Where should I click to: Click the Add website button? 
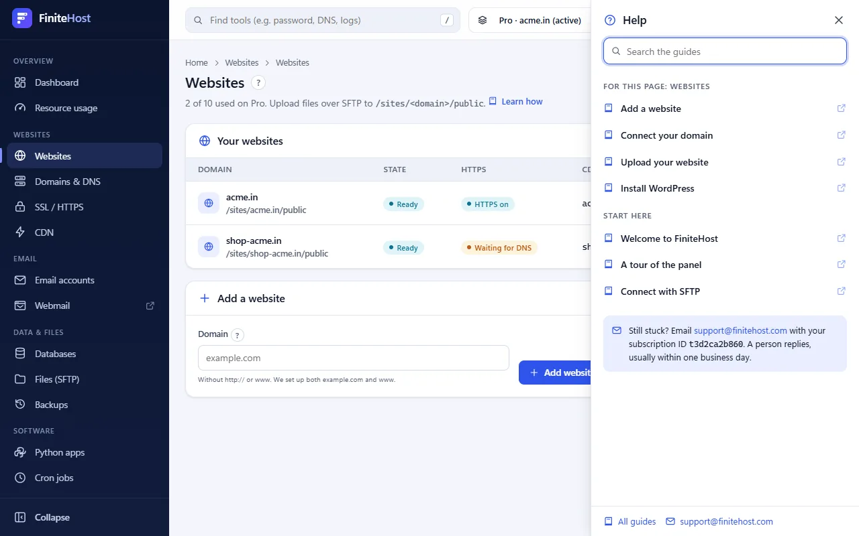coord(555,373)
